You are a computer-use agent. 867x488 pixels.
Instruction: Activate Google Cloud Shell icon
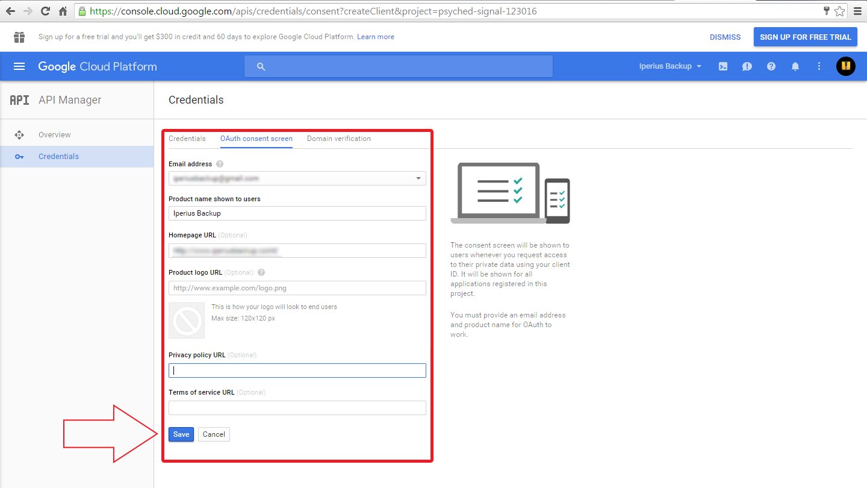click(723, 66)
